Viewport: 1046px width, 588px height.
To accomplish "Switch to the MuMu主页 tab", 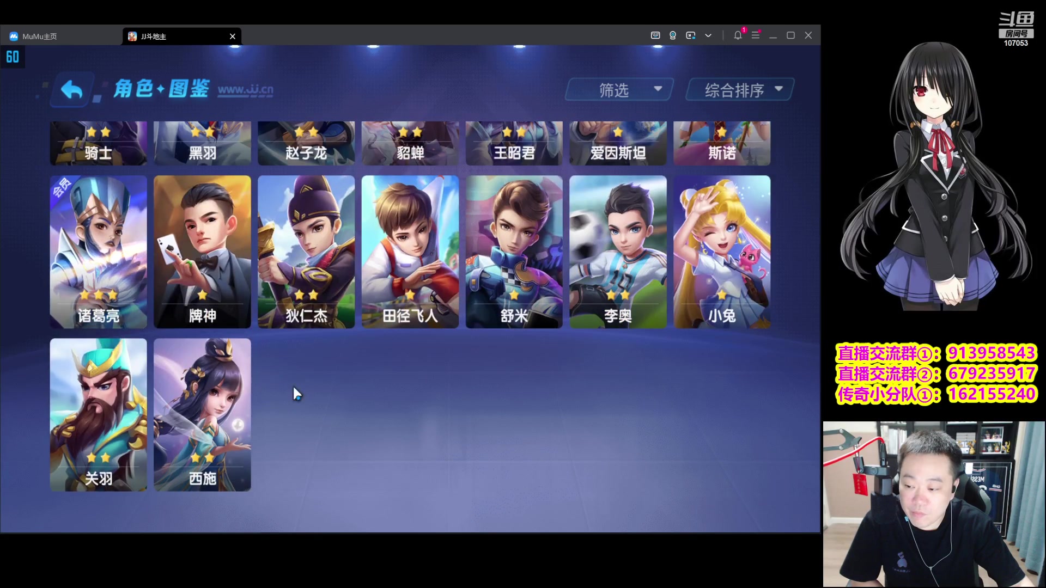I will tap(61, 36).
